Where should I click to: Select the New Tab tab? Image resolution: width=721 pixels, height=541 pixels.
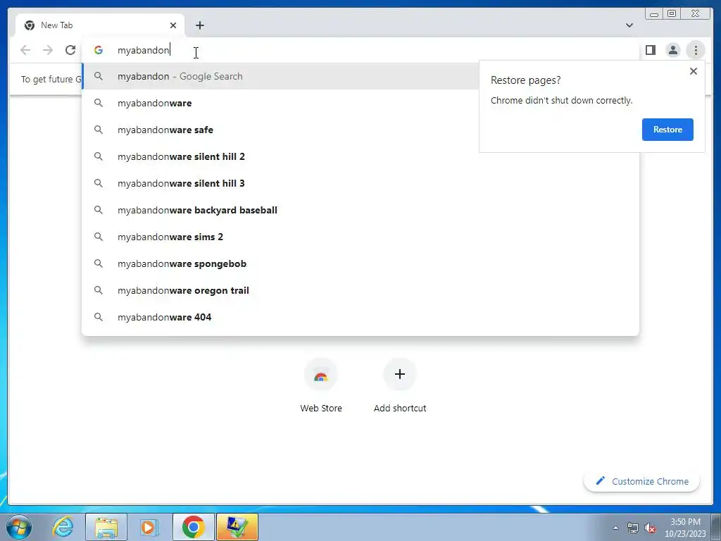pos(100,25)
